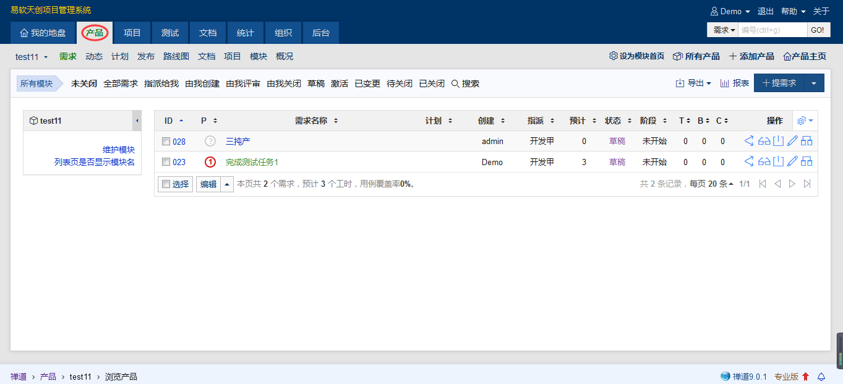Filter by 全部需求
This screenshot has width=843, height=384.
point(121,83)
